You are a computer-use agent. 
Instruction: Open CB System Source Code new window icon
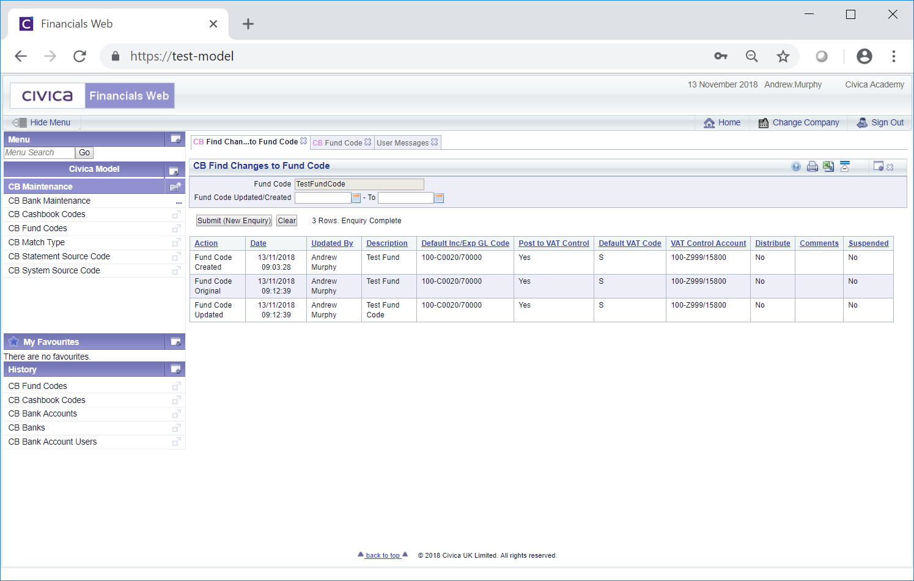point(176,271)
